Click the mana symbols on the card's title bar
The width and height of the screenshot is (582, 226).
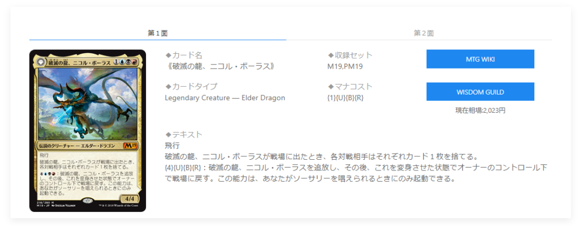coord(126,62)
